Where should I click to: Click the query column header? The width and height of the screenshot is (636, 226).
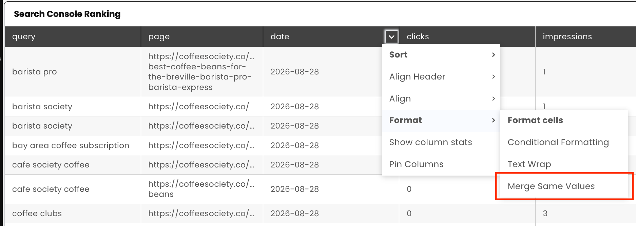pyautogui.click(x=73, y=37)
